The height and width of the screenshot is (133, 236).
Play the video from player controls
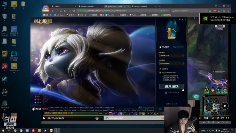click(44, 118)
